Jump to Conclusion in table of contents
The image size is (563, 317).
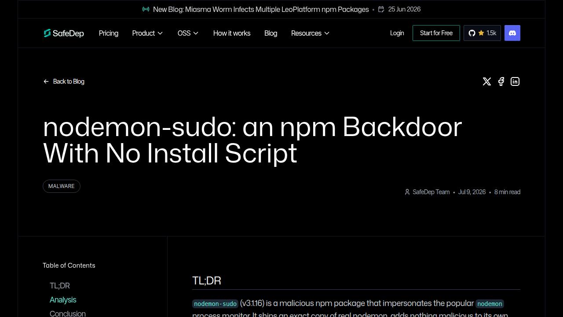coord(68,313)
